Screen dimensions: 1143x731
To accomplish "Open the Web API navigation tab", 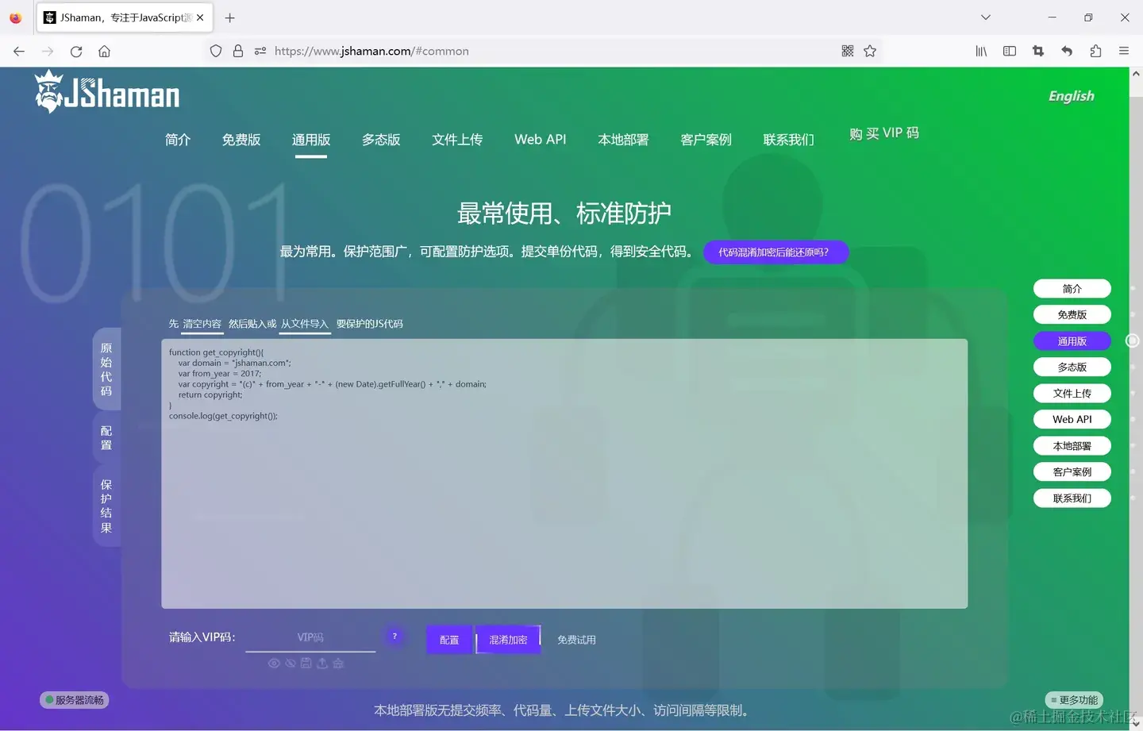I will click(x=540, y=140).
